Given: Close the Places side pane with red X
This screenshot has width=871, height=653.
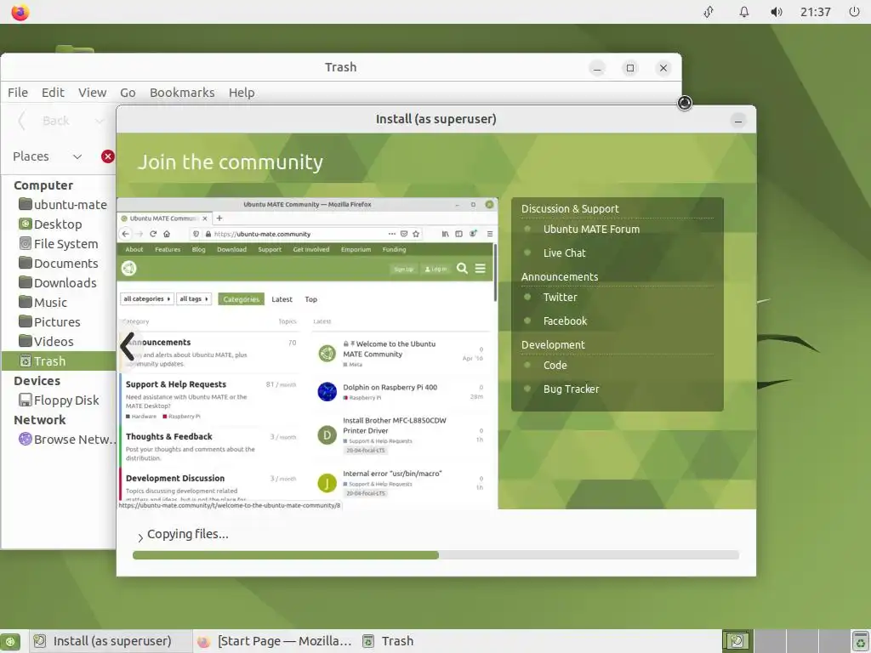Looking at the screenshot, I should tap(108, 156).
